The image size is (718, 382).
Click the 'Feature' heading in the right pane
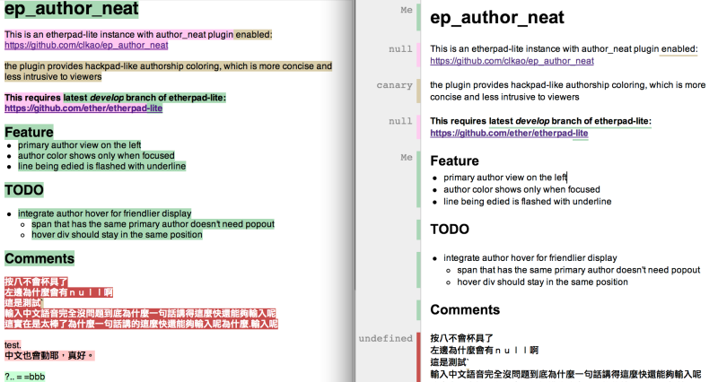(x=455, y=161)
